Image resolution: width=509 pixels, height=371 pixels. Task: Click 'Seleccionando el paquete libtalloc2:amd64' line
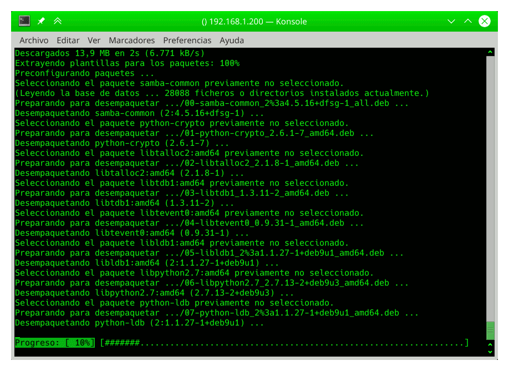tap(189, 153)
